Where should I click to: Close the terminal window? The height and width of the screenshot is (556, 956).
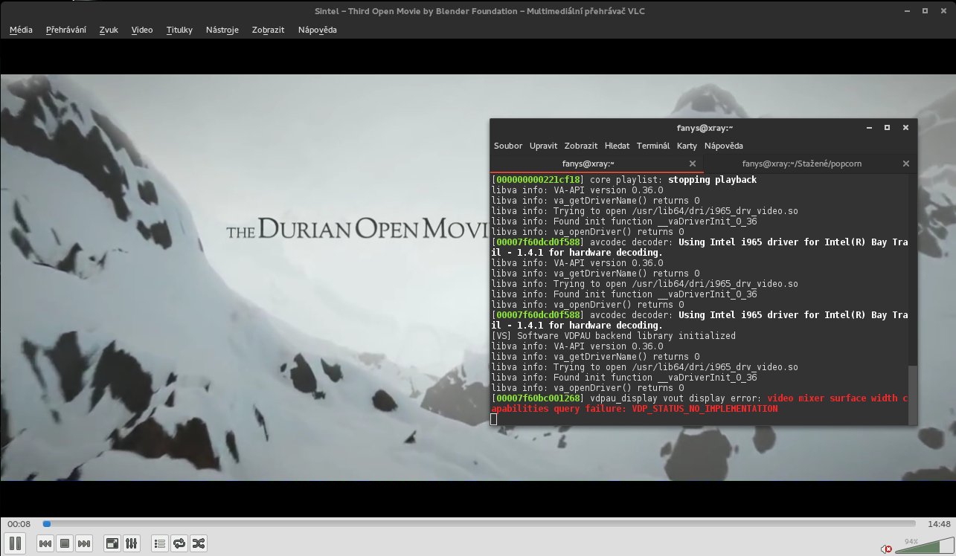[x=905, y=128]
